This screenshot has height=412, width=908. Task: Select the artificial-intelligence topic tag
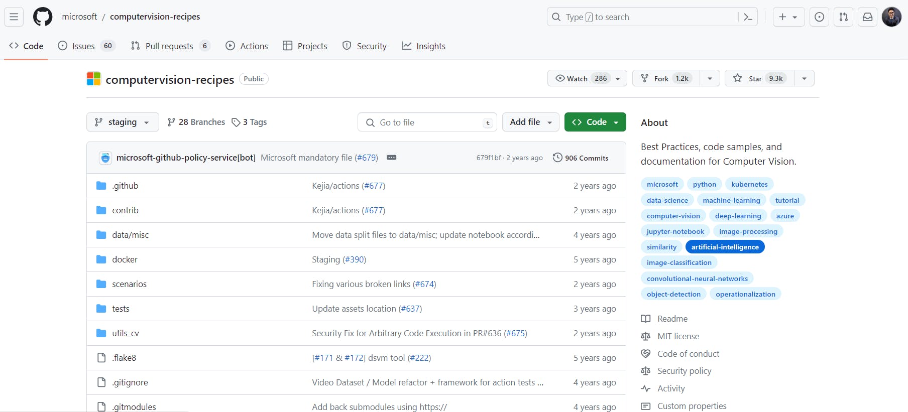pyautogui.click(x=725, y=247)
